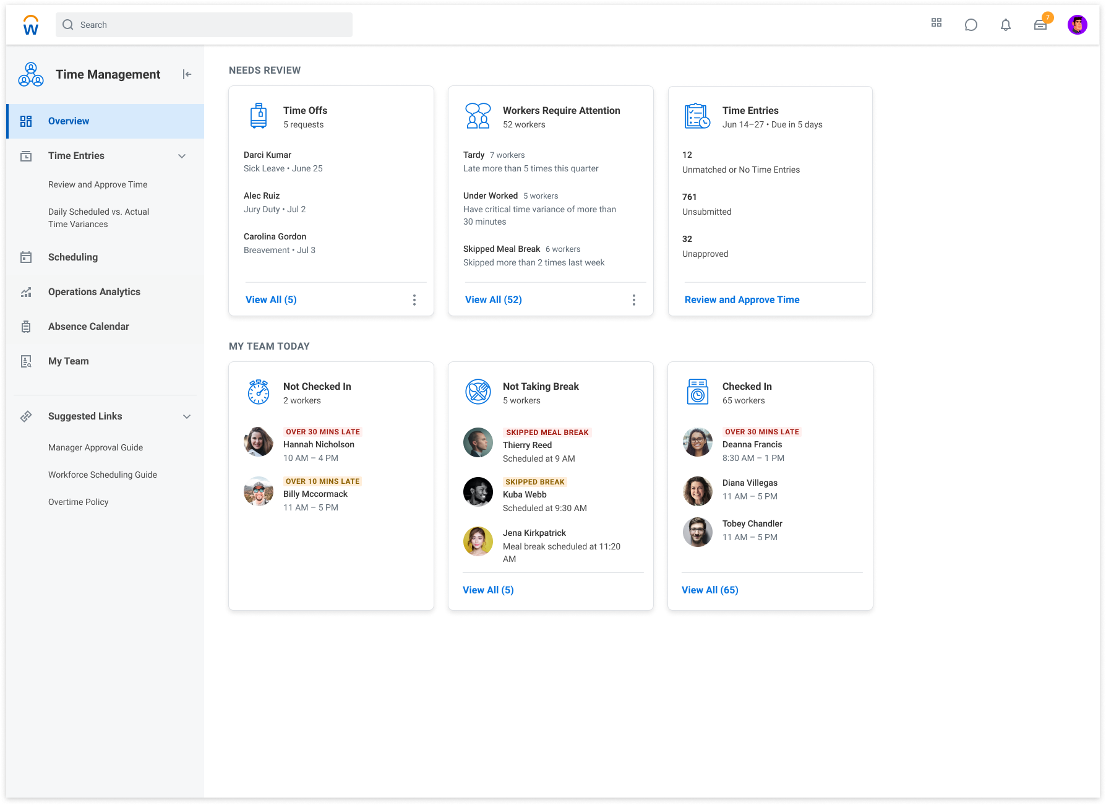
Task: Switch to Daily Scheduled vs. Actual Time Variances
Action: (x=98, y=218)
